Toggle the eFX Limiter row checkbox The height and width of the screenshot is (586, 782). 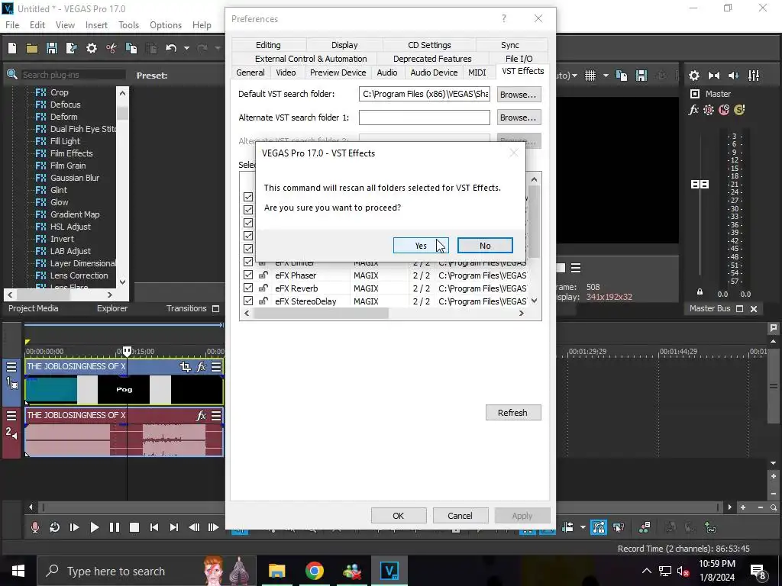(248, 262)
